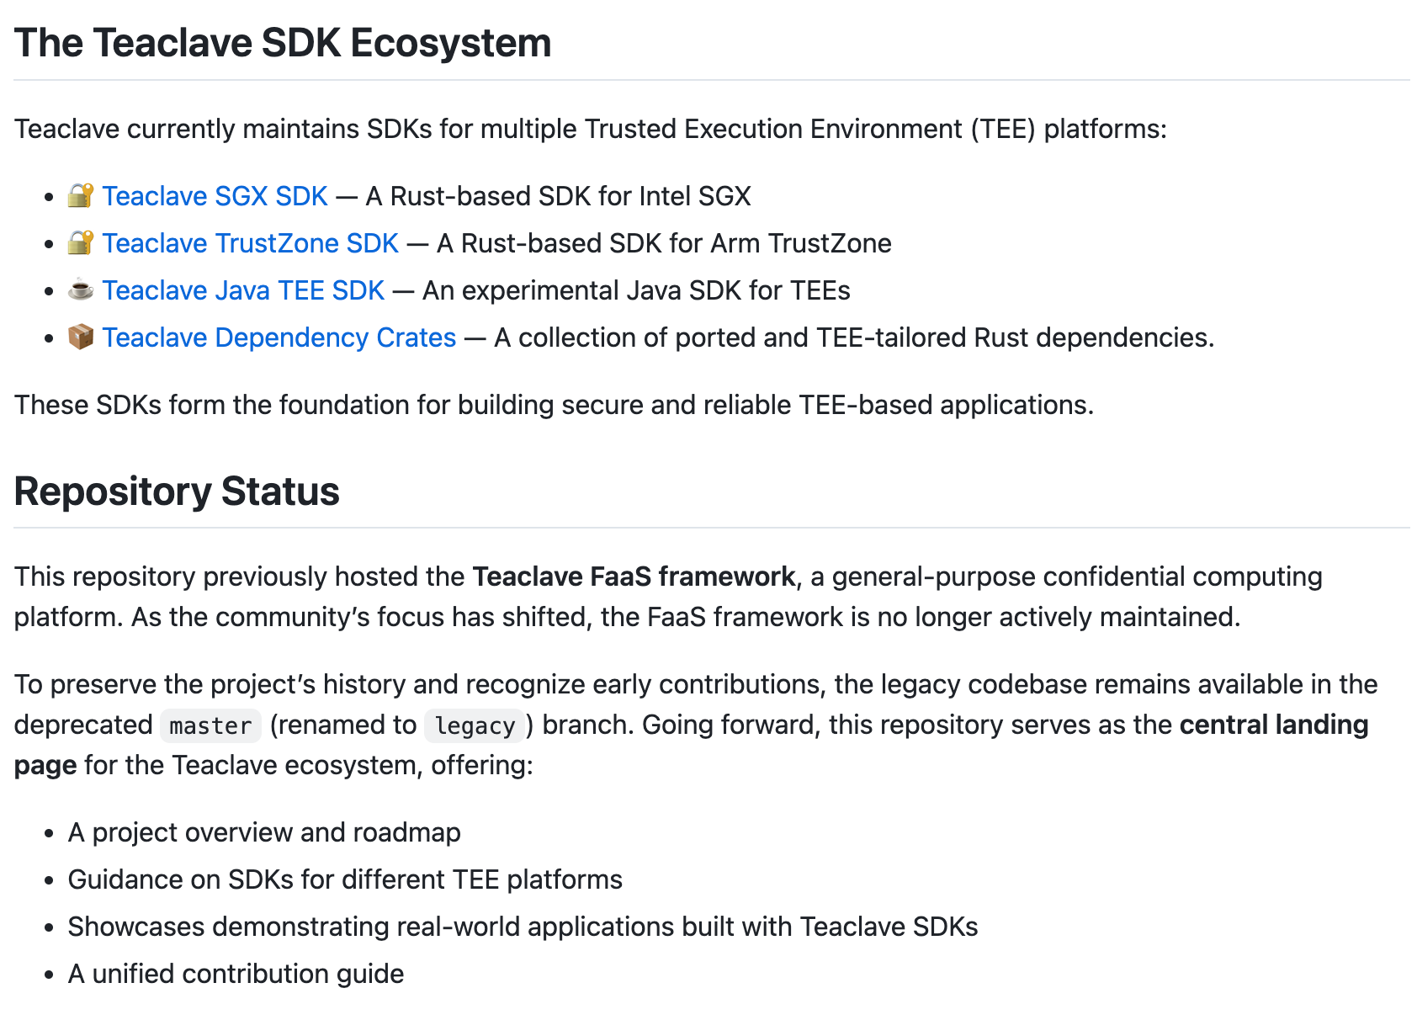Open the Teaclave SGX SDK link
Screen dimensions: 1417x1020
[215, 196]
